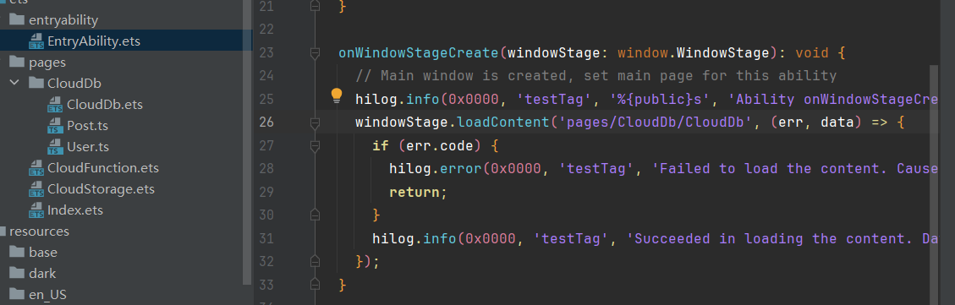Collapse loadContent fold marker on line 26

315,123
